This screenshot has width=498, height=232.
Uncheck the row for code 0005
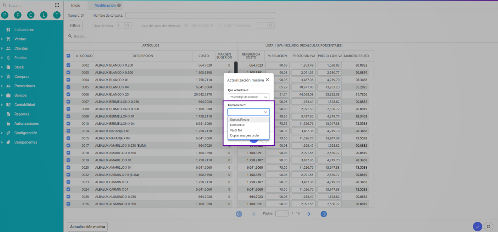[68, 87]
